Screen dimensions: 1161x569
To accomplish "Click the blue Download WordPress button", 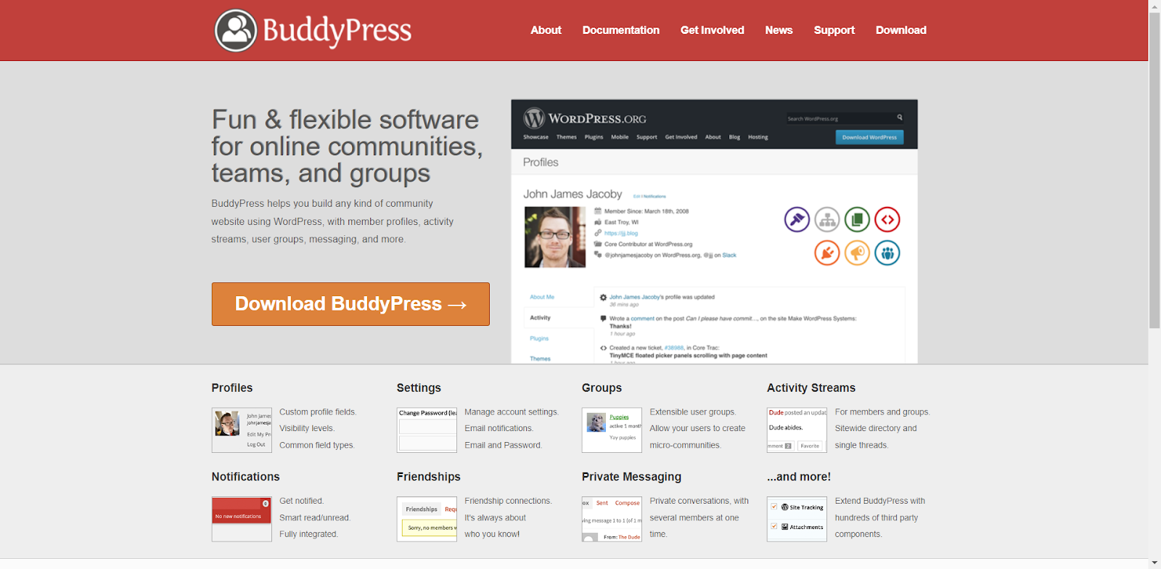I will click(869, 137).
